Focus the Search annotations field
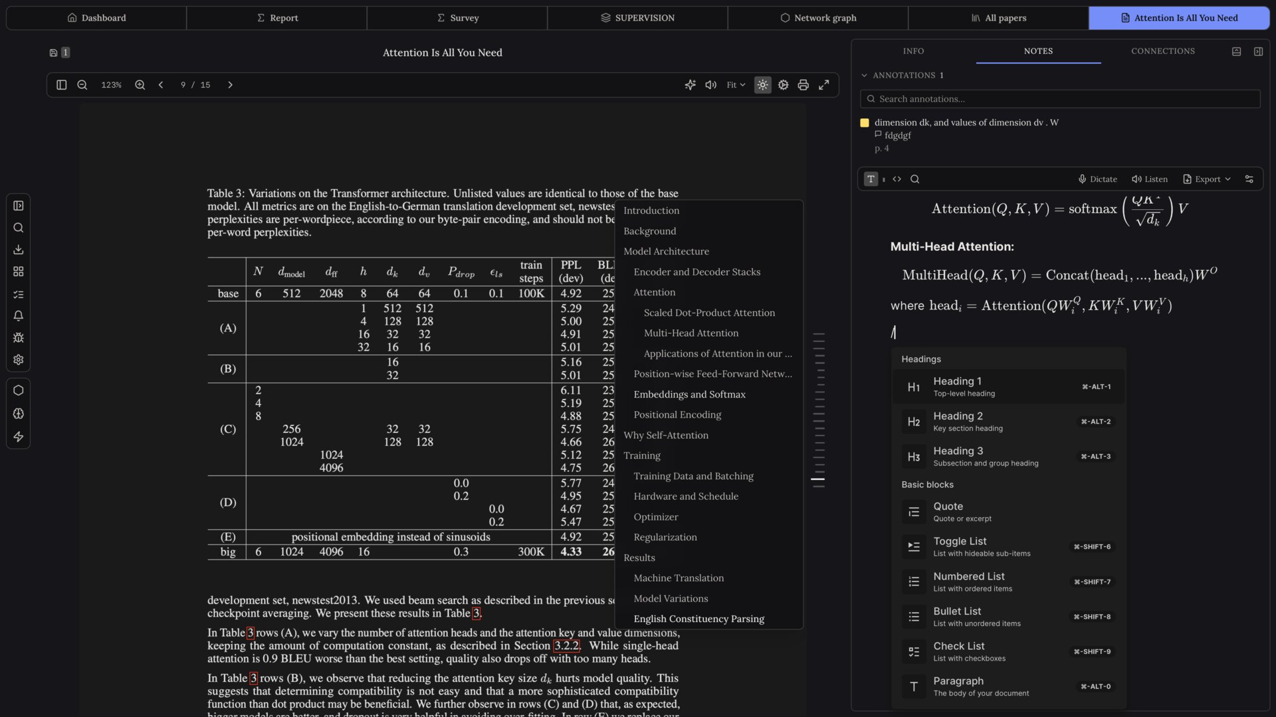This screenshot has width=1276, height=717. (1061, 99)
